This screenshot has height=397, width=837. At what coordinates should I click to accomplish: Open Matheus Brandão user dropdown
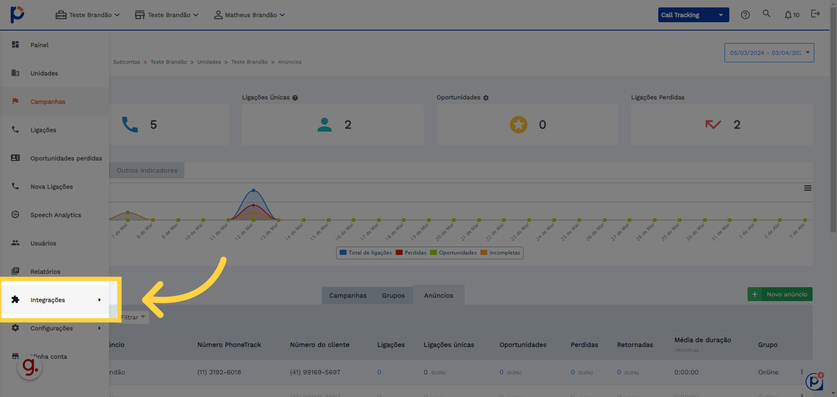(x=249, y=15)
